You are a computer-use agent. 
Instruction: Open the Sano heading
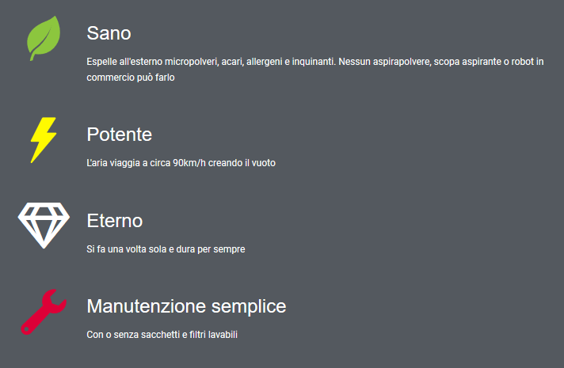109,33
